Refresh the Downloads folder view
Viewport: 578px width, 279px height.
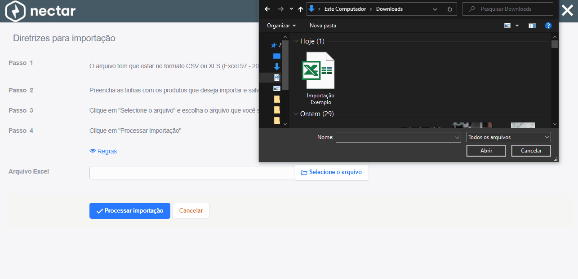click(x=449, y=9)
